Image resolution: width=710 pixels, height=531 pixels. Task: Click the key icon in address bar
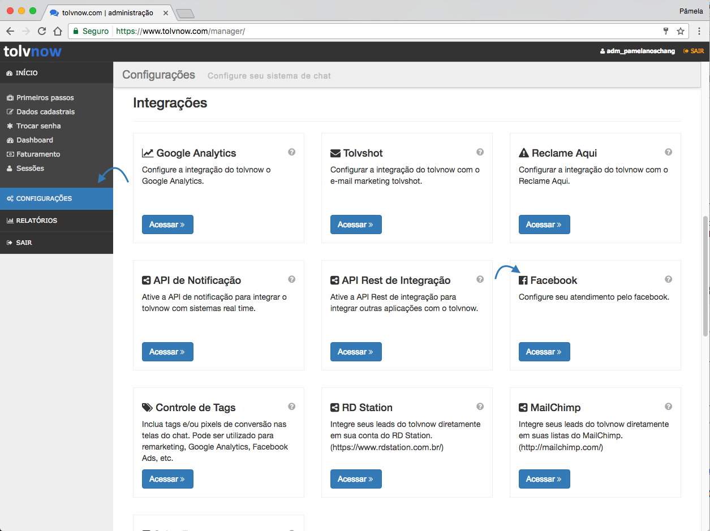point(666,31)
